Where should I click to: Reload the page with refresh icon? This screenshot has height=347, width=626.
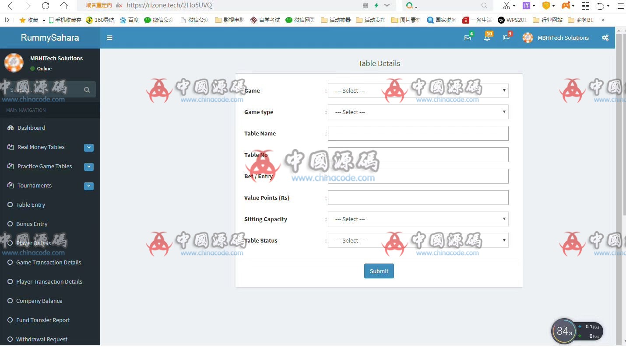(x=46, y=6)
